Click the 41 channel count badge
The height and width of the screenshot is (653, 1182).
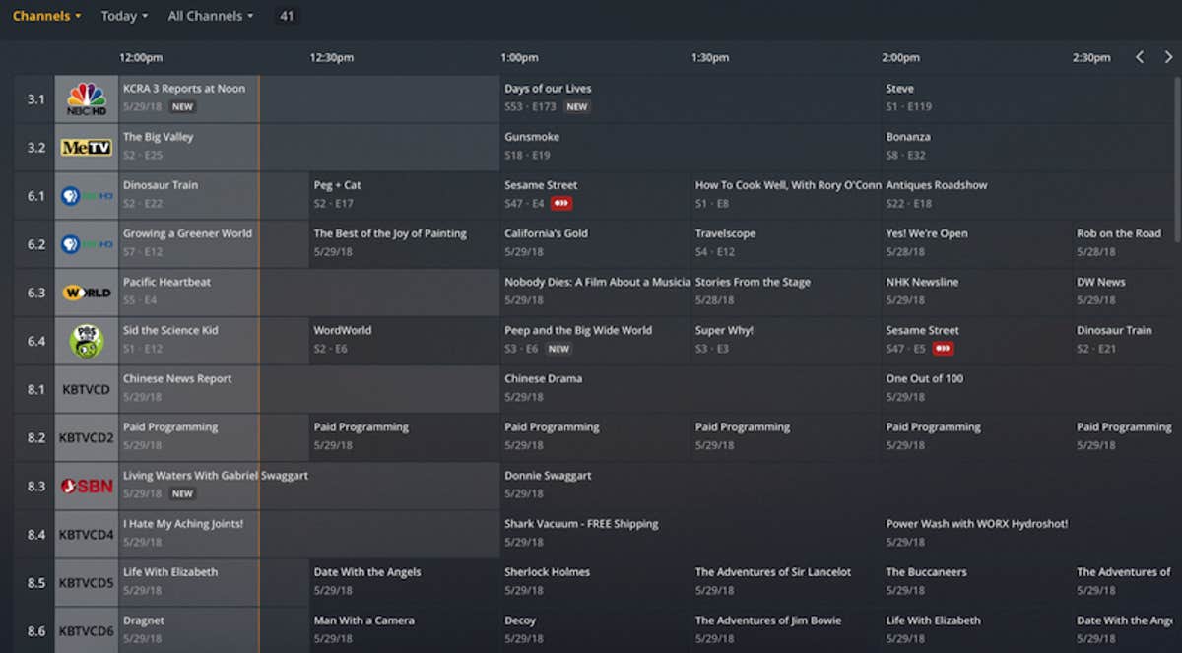[x=286, y=16]
